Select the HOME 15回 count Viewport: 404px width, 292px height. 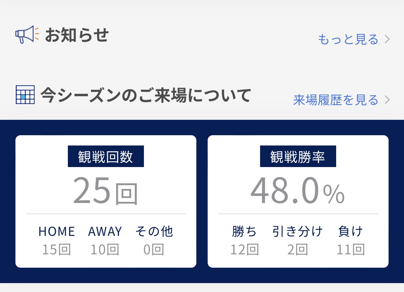[x=57, y=241]
